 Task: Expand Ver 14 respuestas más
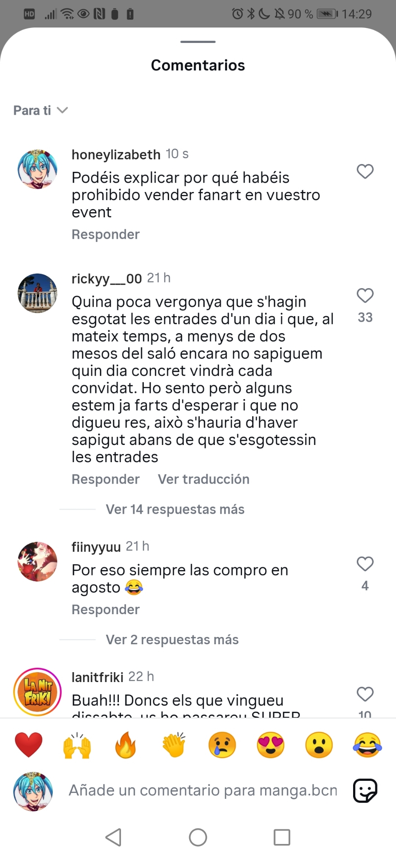click(175, 509)
